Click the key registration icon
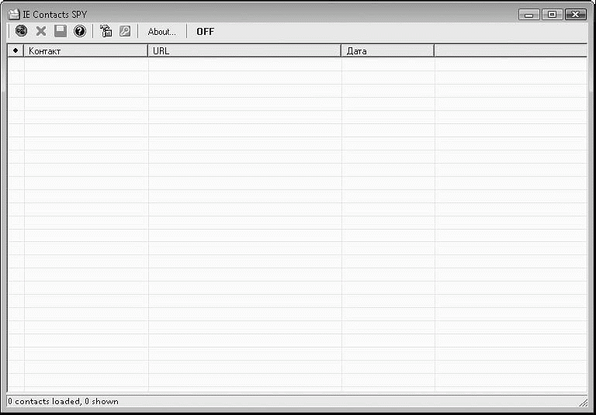The height and width of the screenshot is (415, 596). [x=125, y=31]
